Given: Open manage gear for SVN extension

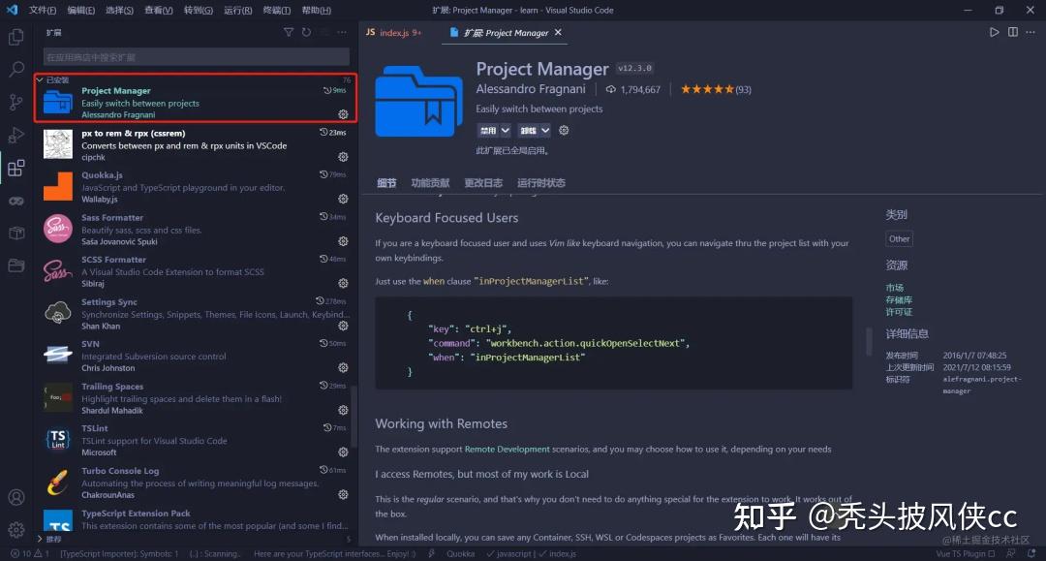Looking at the screenshot, I should (x=343, y=367).
